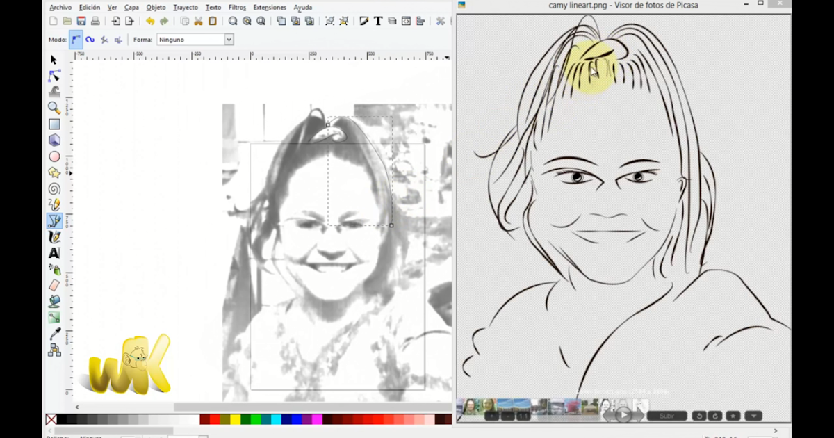This screenshot has width=834, height=438.
Task: Expand the Extensiones menu
Action: (x=270, y=7)
